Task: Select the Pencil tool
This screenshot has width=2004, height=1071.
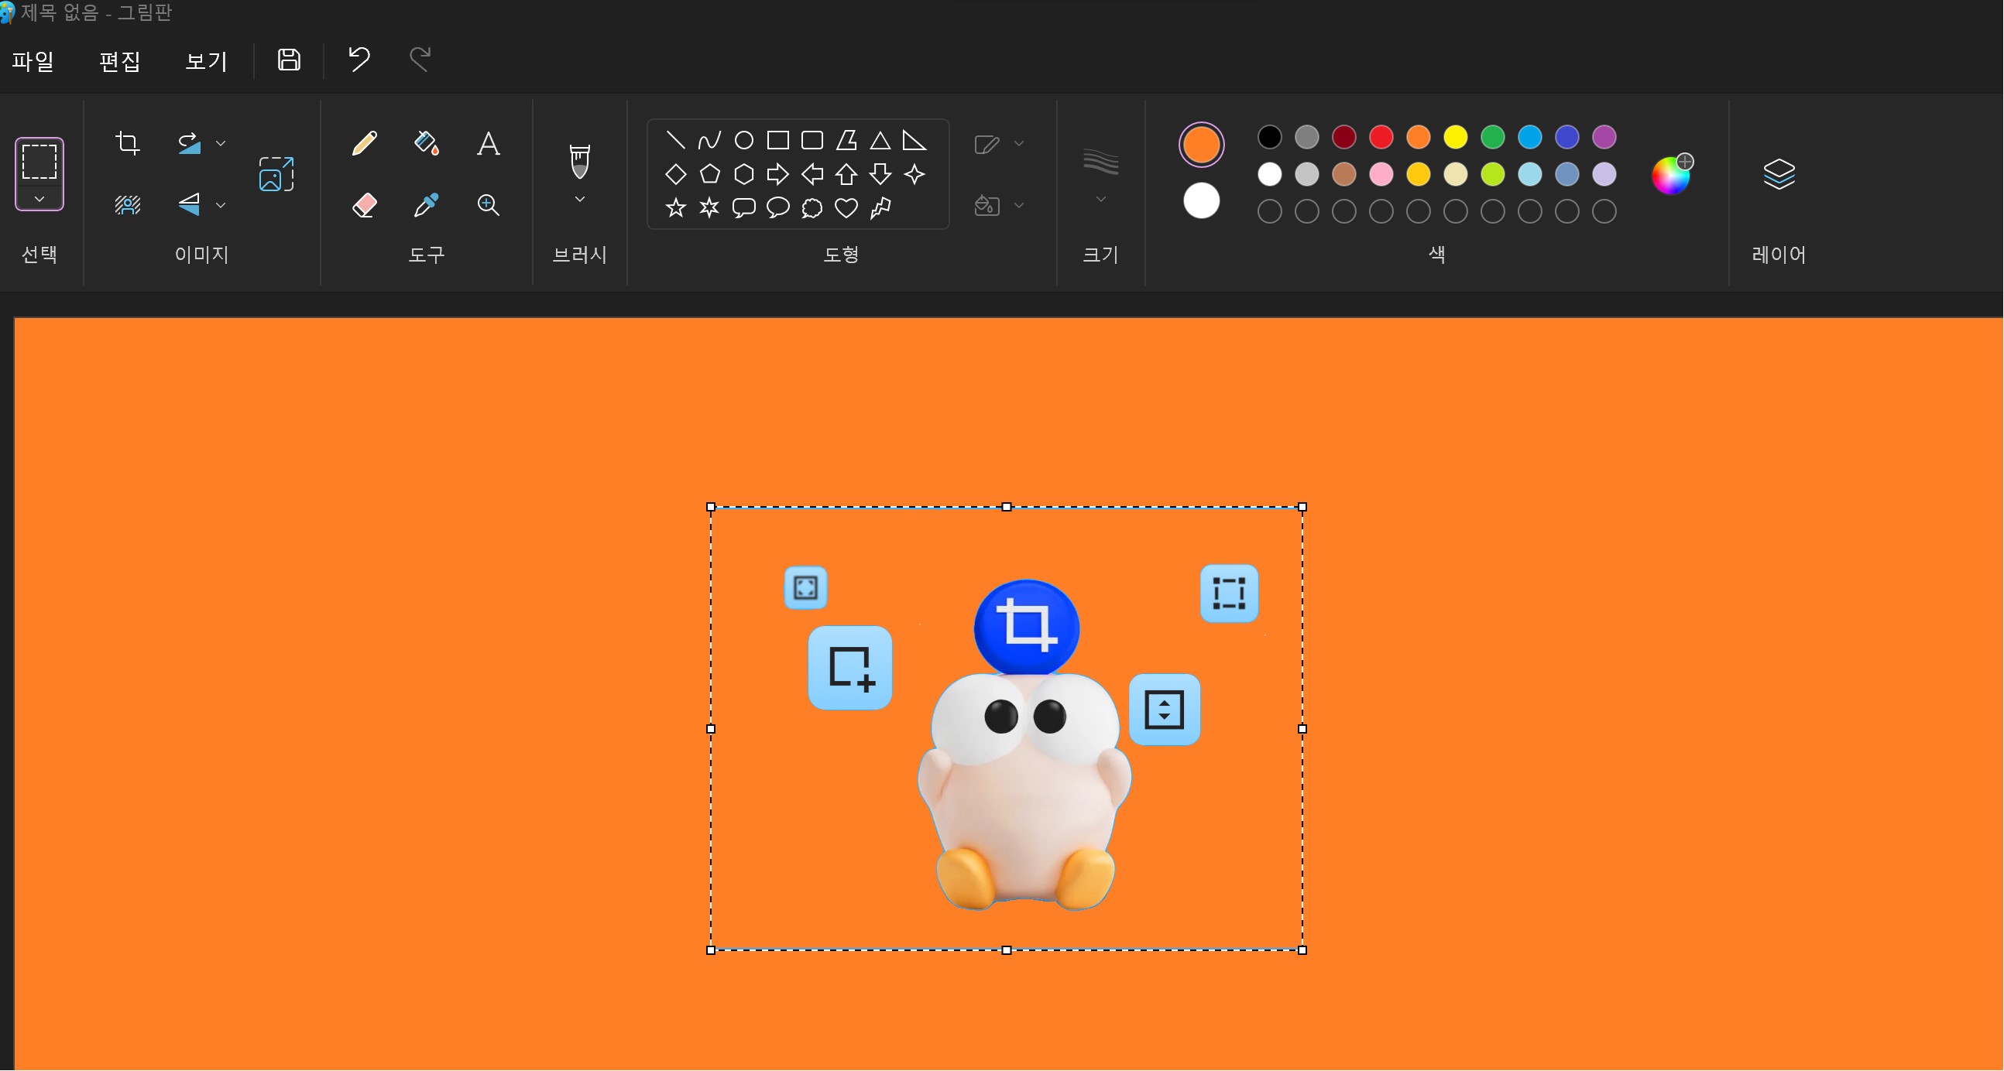Action: pos(364,143)
